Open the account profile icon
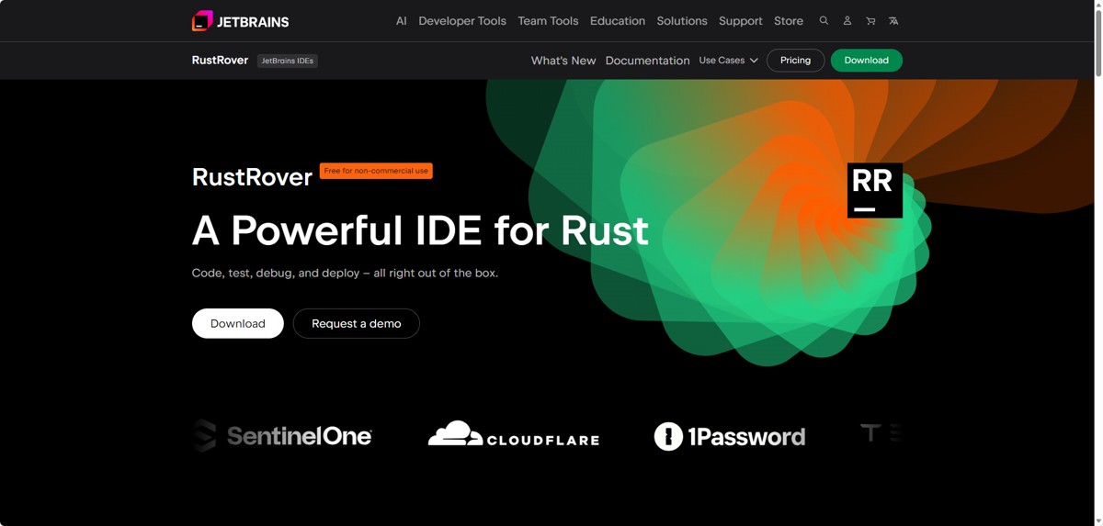Screen dimensions: 1103x526 847,20
